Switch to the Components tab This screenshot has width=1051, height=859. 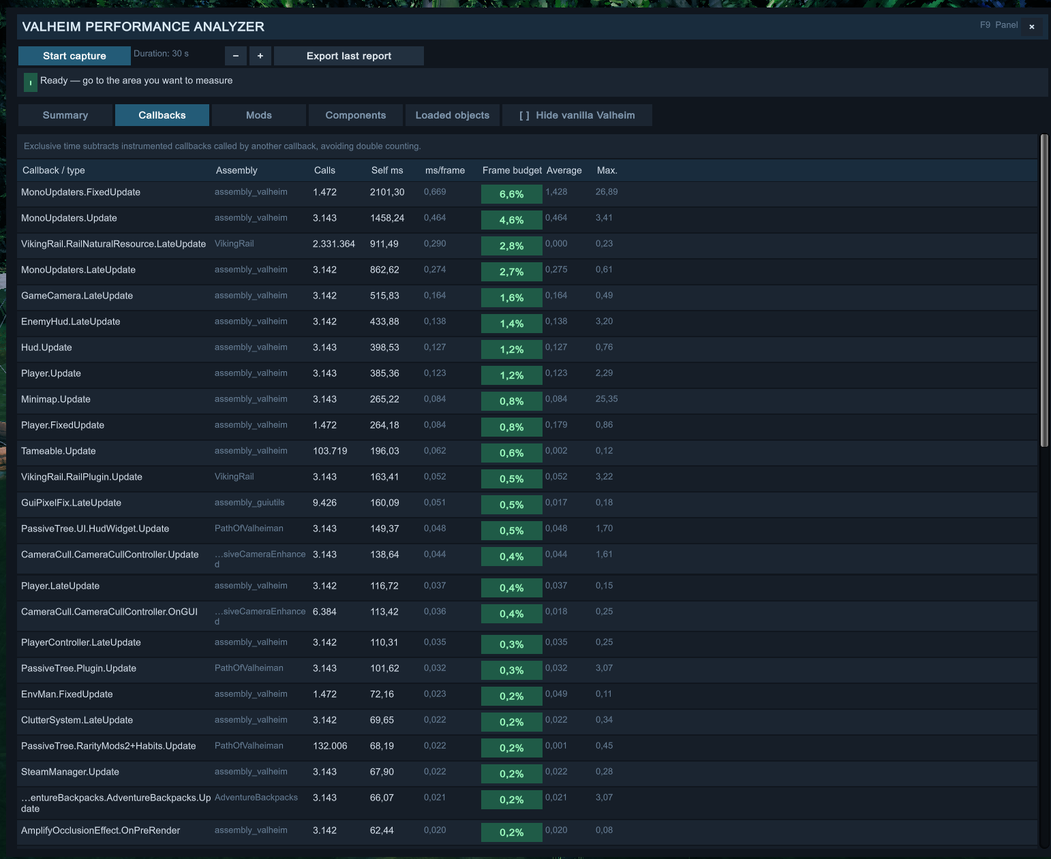point(356,115)
